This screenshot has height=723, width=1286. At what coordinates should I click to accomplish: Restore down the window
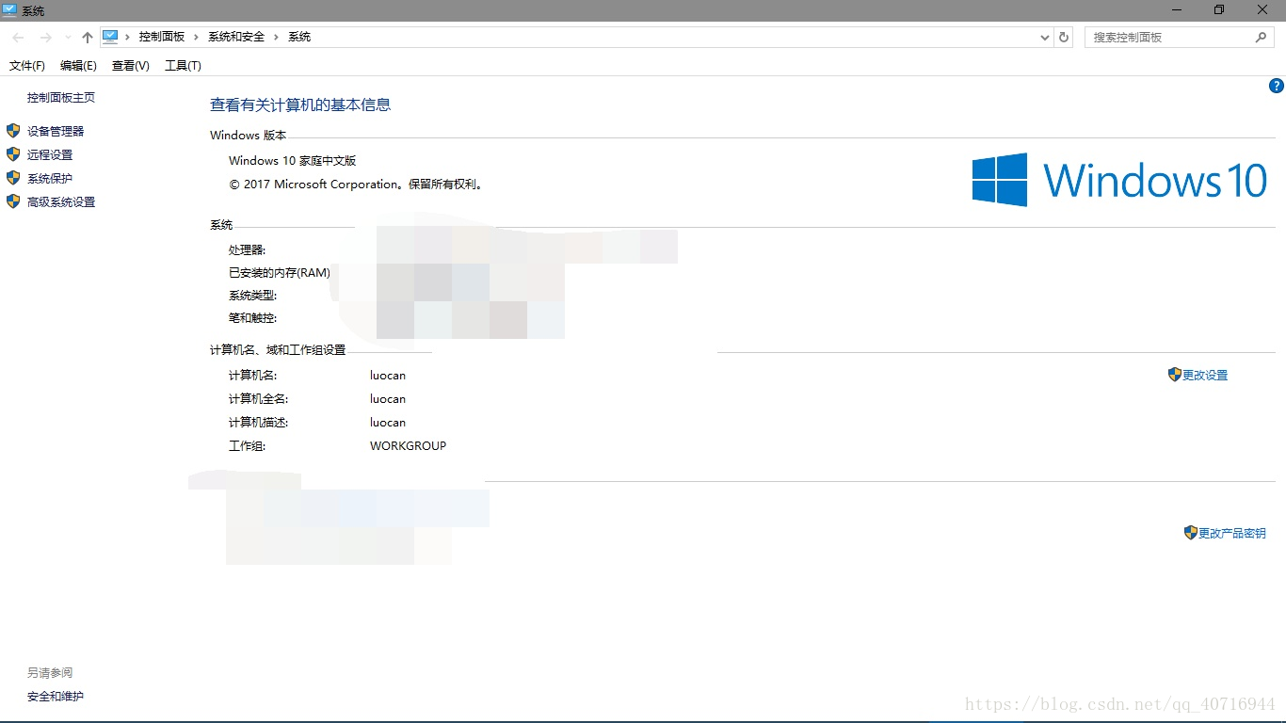[1219, 9]
